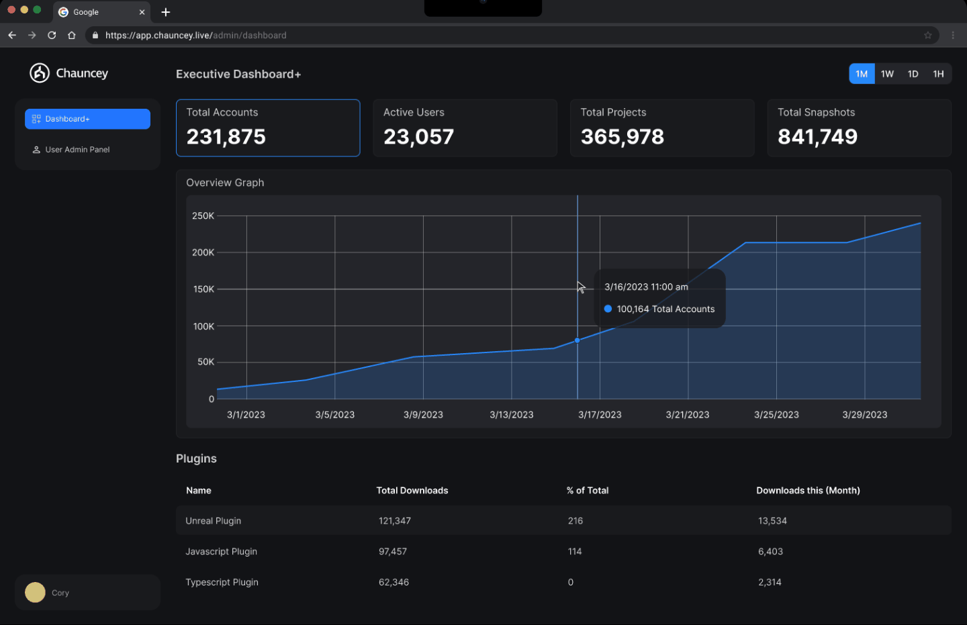Go back with the browser back arrow
The width and height of the screenshot is (967, 625).
click(12, 35)
